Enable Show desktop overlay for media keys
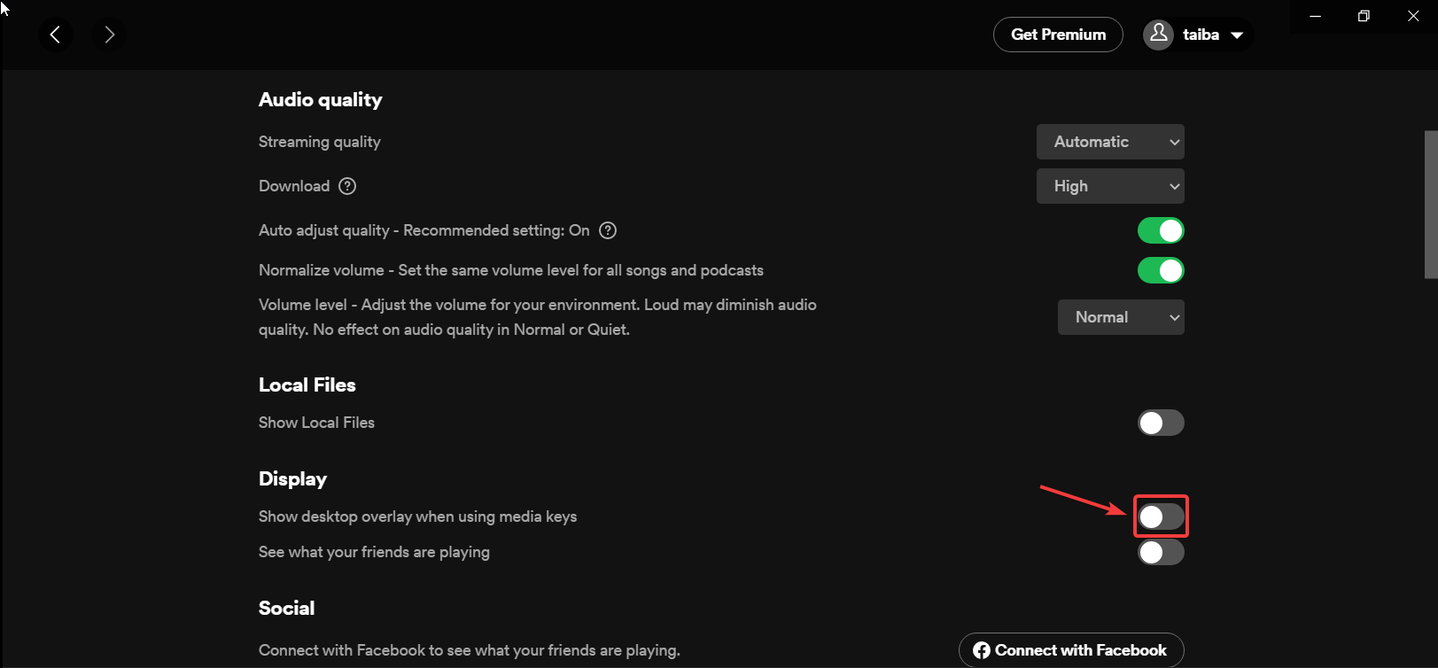 1161,517
